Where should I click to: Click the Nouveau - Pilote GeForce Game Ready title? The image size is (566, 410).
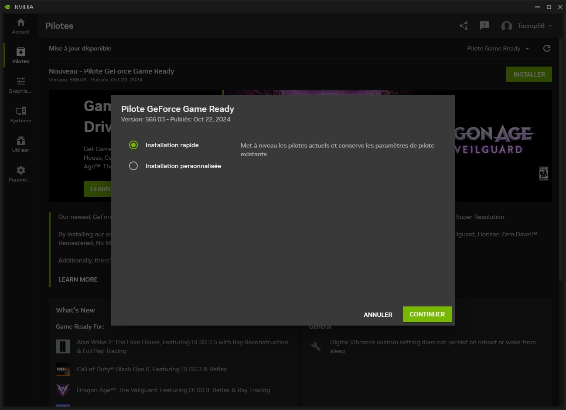(112, 71)
